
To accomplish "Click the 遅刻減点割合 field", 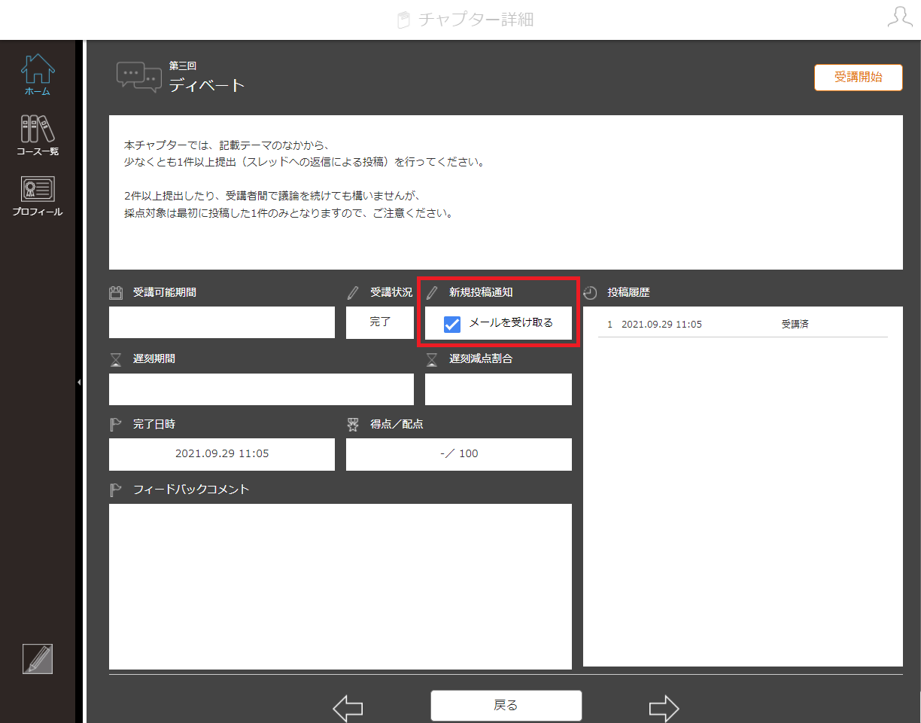I will (498, 389).
